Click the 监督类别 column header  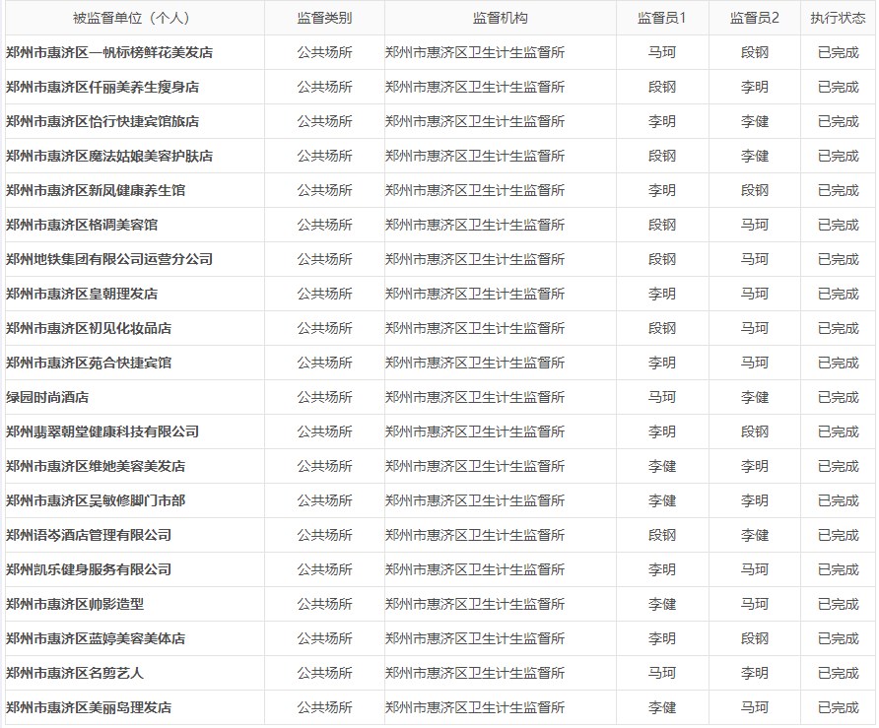click(324, 18)
